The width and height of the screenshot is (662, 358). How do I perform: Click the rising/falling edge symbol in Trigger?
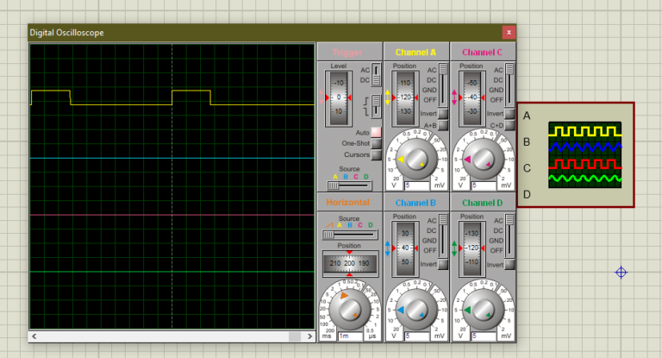(366, 106)
